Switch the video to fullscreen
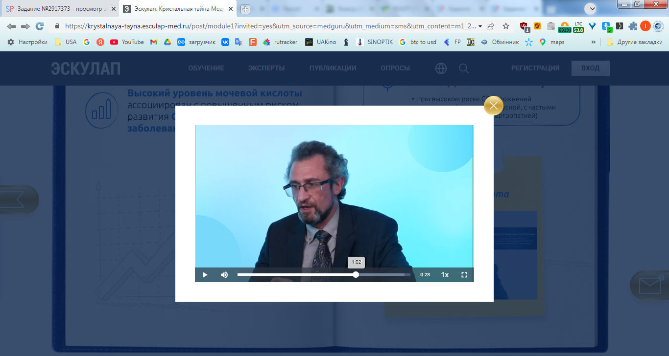This screenshot has height=356, width=669. click(x=464, y=275)
